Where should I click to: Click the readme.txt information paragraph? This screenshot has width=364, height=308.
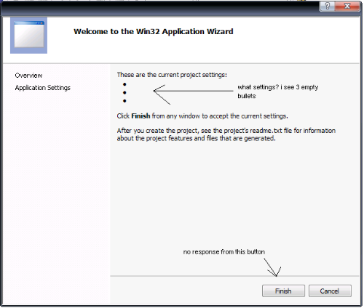click(x=226, y=134)
